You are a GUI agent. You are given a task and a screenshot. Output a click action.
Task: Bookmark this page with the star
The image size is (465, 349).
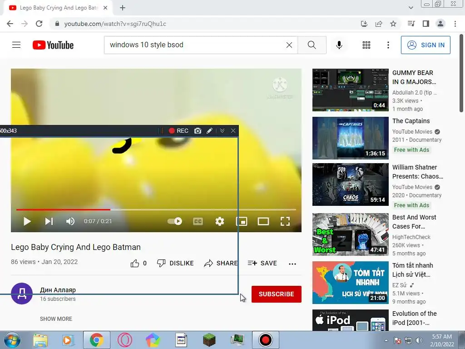pyautogui.click(x=393, y=24)
